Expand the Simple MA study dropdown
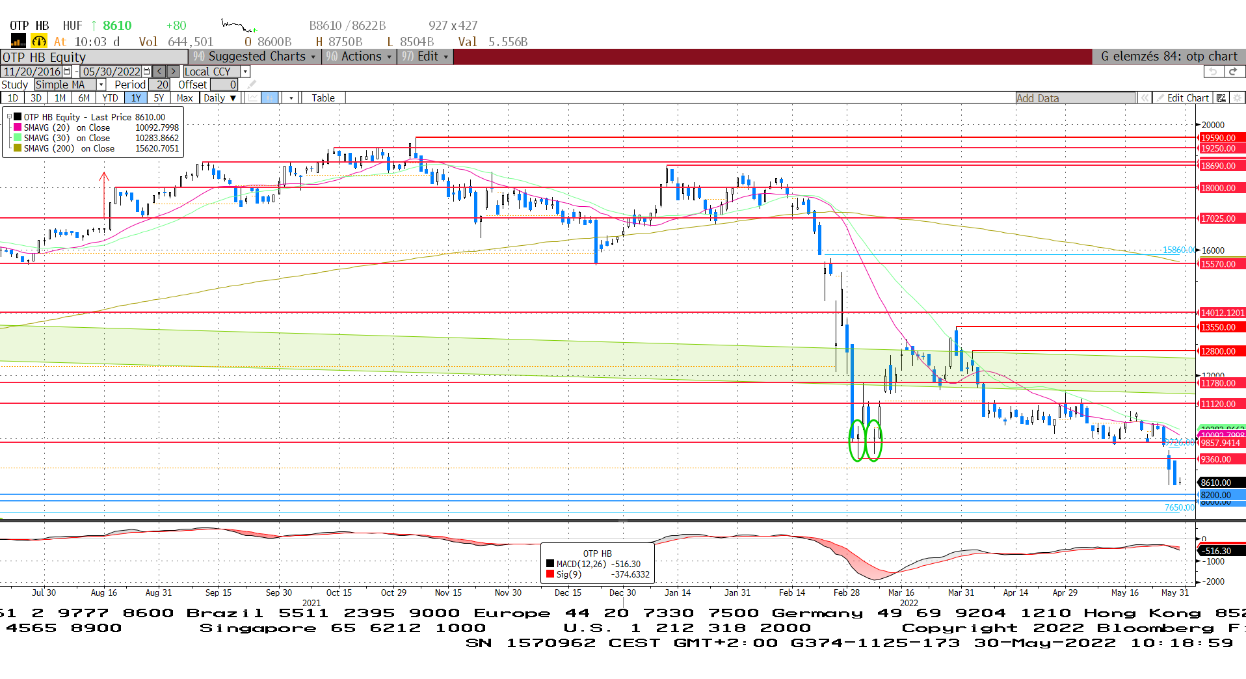Image resolution: width=1246 pixels, height=679 pixels. tap(101, 85)
